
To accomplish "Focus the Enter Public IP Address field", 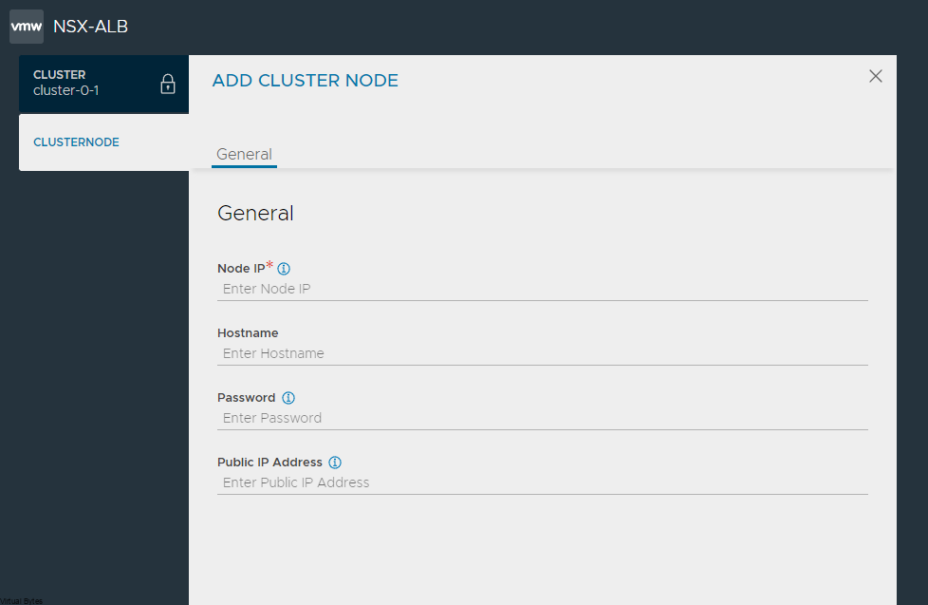I will coord(543,482).
